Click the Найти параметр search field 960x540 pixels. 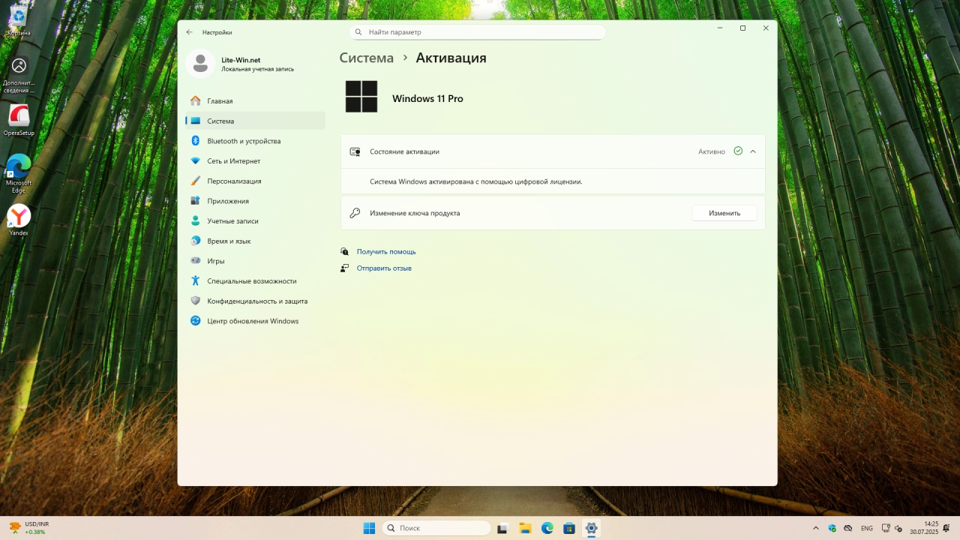(x=477, y=32)
